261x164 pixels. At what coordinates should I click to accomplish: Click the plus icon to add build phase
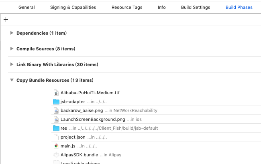(x=6, y=19)
